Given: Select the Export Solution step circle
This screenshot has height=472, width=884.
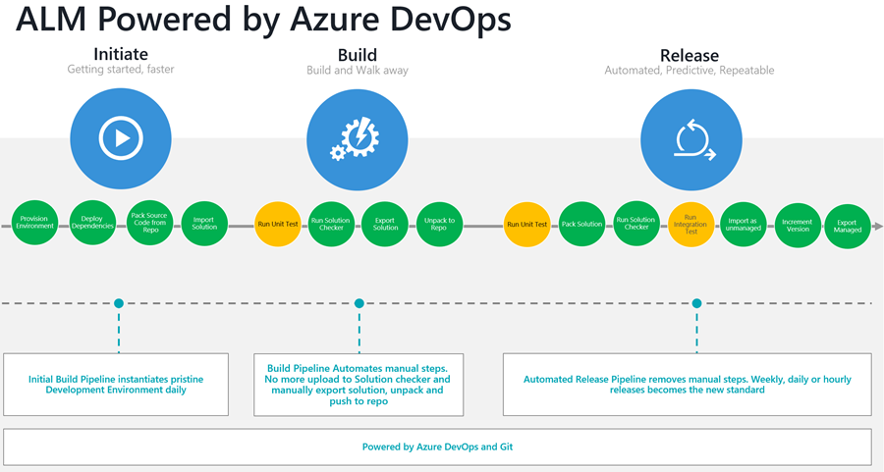Looking at the screenshot, I should (x=384, y=224).
